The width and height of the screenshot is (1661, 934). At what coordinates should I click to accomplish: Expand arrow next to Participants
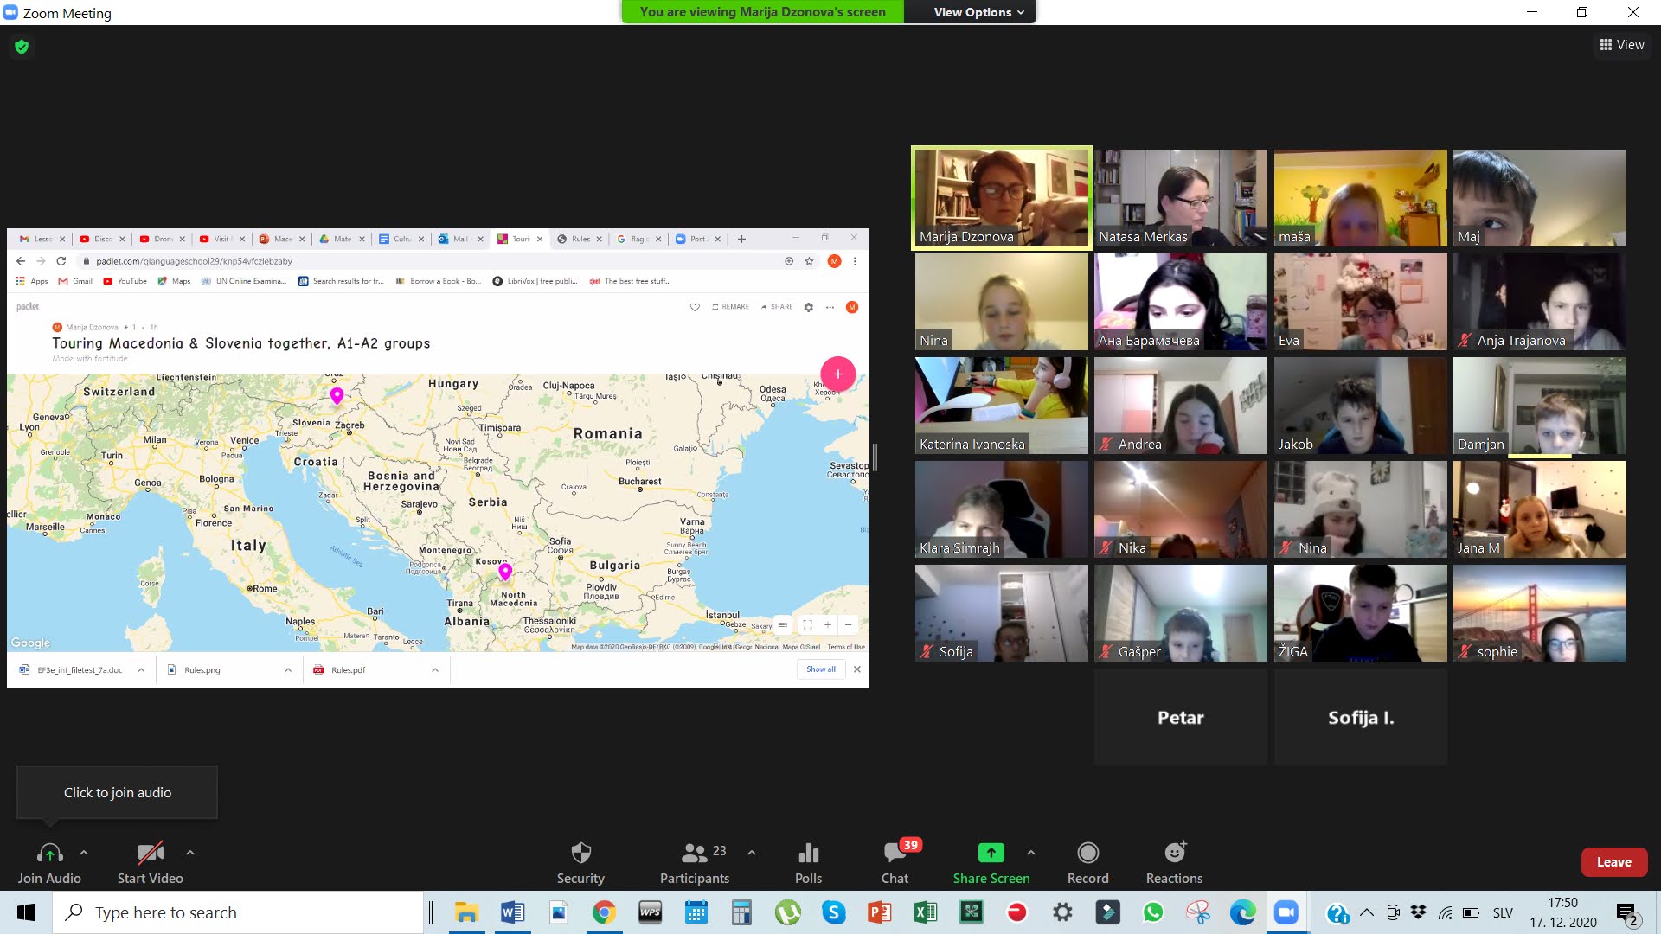[752, 853]
